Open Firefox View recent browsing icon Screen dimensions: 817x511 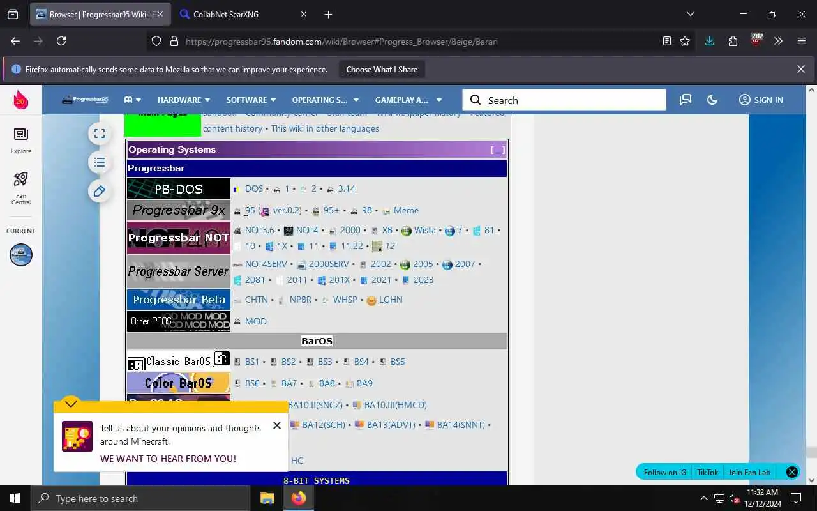13,14
